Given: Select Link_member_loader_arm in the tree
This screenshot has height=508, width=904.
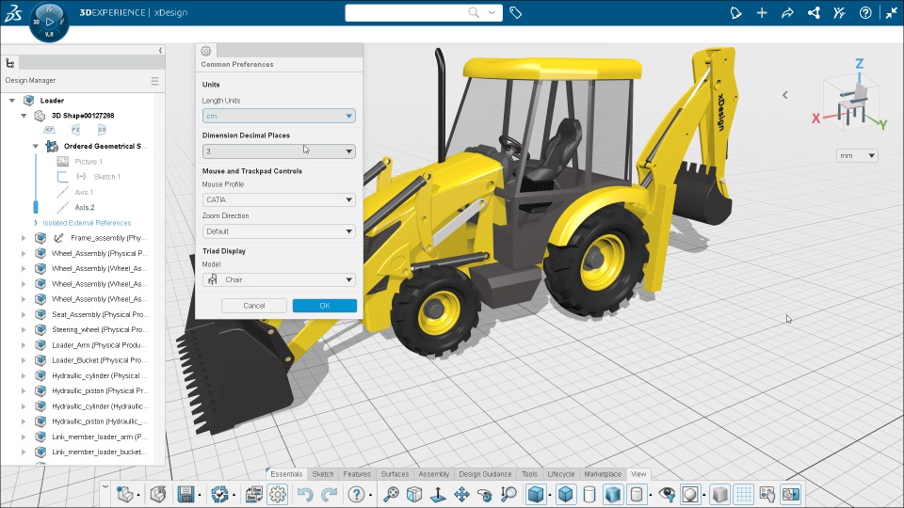Looking at the screenshot, I should coord(99,437).
